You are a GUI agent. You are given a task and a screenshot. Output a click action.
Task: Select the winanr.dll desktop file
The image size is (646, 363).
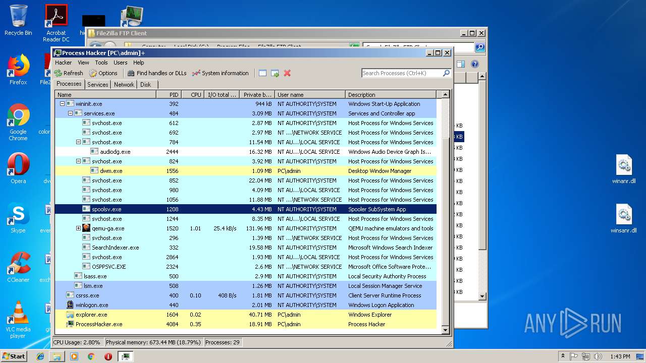click(x=624, y=170)
